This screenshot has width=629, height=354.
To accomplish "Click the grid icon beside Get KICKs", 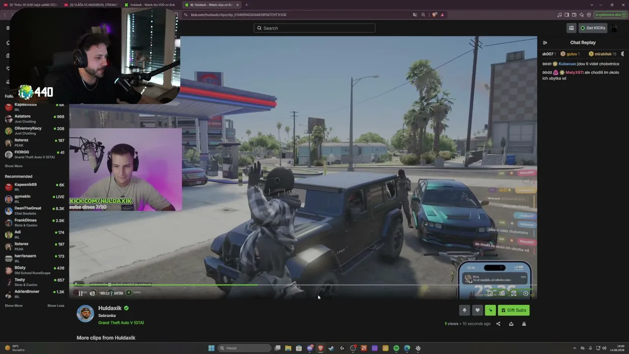I will pyautogui.click(x=571, y=28).
